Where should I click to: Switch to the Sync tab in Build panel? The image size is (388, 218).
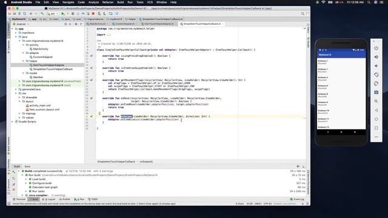pyautogui.click(x=27, y=167)
